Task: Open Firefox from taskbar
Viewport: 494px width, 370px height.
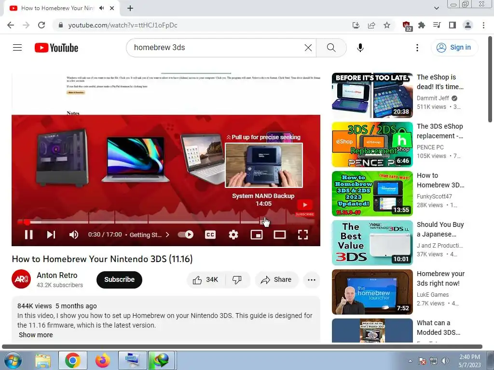Action: pos(103,360)
